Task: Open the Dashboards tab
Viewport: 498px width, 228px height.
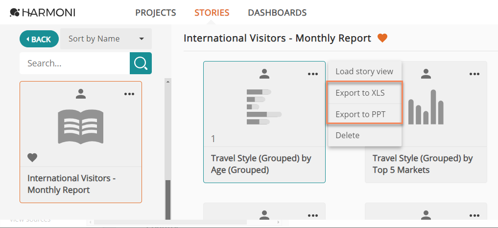Action: tap(277, 13)
